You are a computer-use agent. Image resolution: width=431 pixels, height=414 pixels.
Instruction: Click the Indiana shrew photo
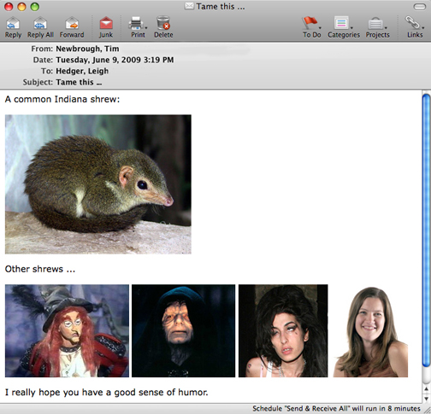(x=98, y=184)
